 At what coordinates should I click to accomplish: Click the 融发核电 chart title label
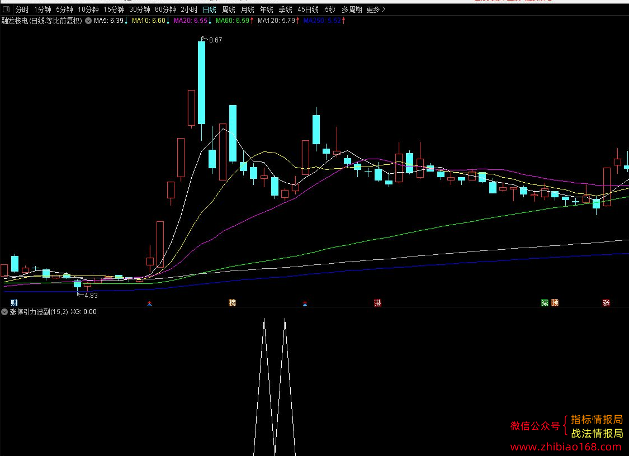tap(42, 21)
